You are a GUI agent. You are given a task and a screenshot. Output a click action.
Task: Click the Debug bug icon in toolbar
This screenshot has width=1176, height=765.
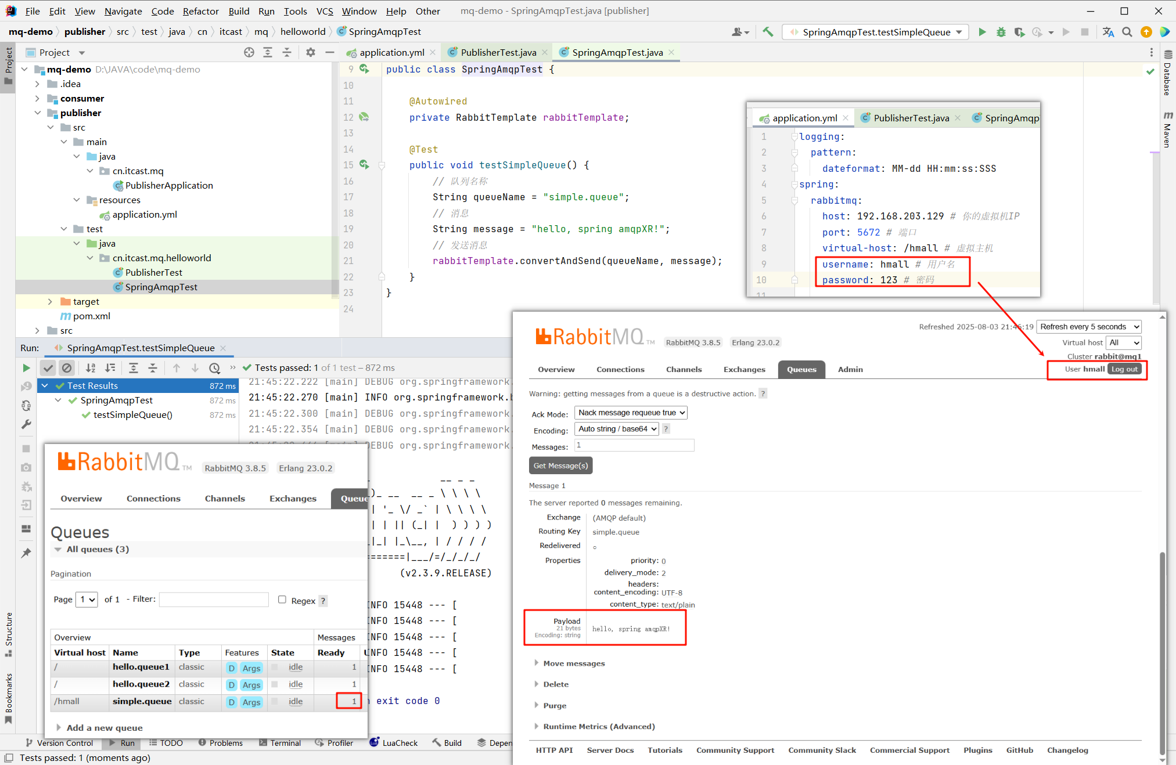(x=1001, y=32)
